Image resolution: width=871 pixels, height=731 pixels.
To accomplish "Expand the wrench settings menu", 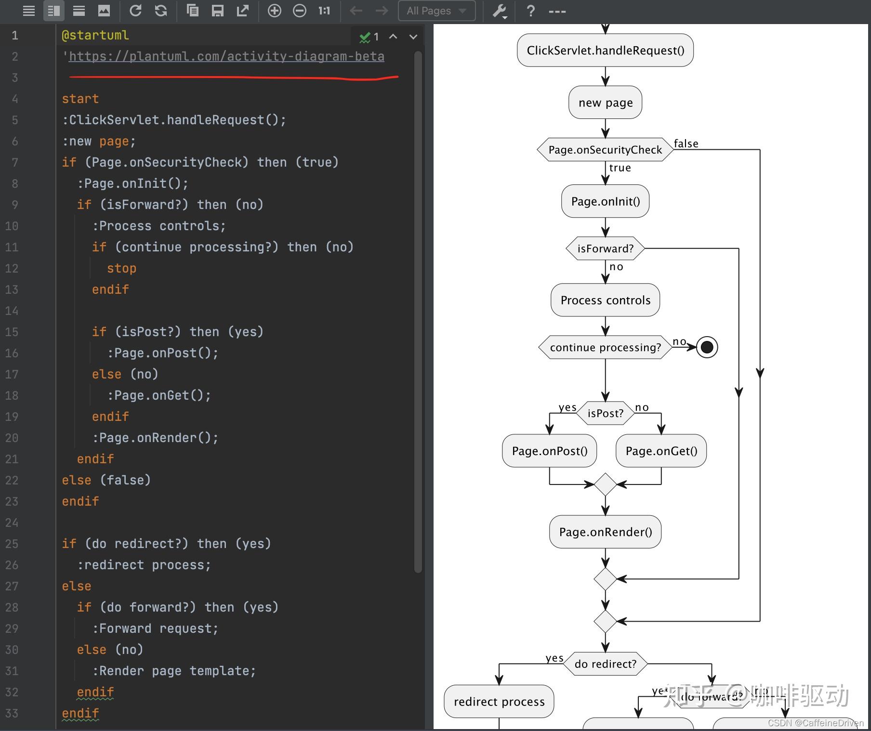I will tap(500, 11).
